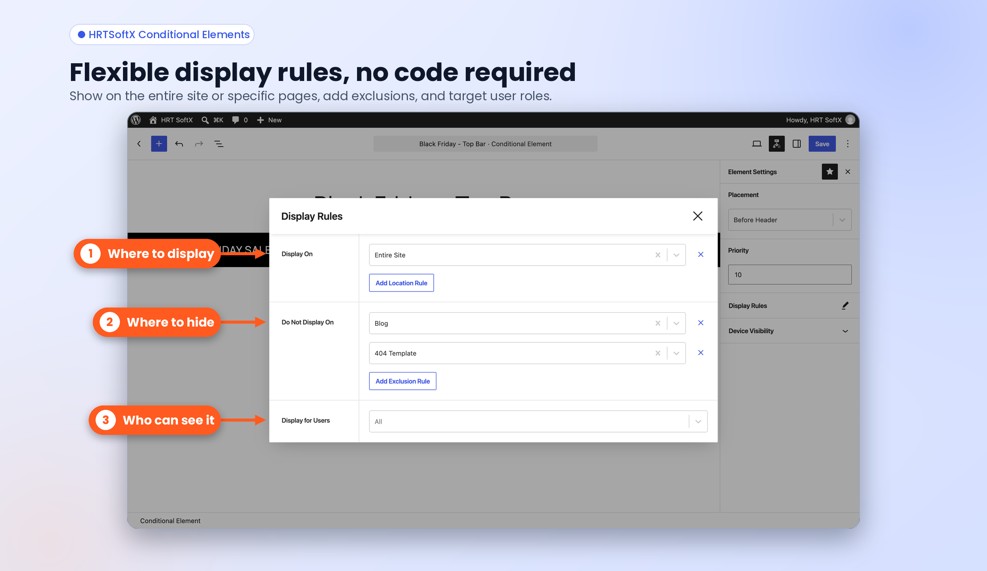Click the Priority input field
987x571 pixels.
[790, 275]
